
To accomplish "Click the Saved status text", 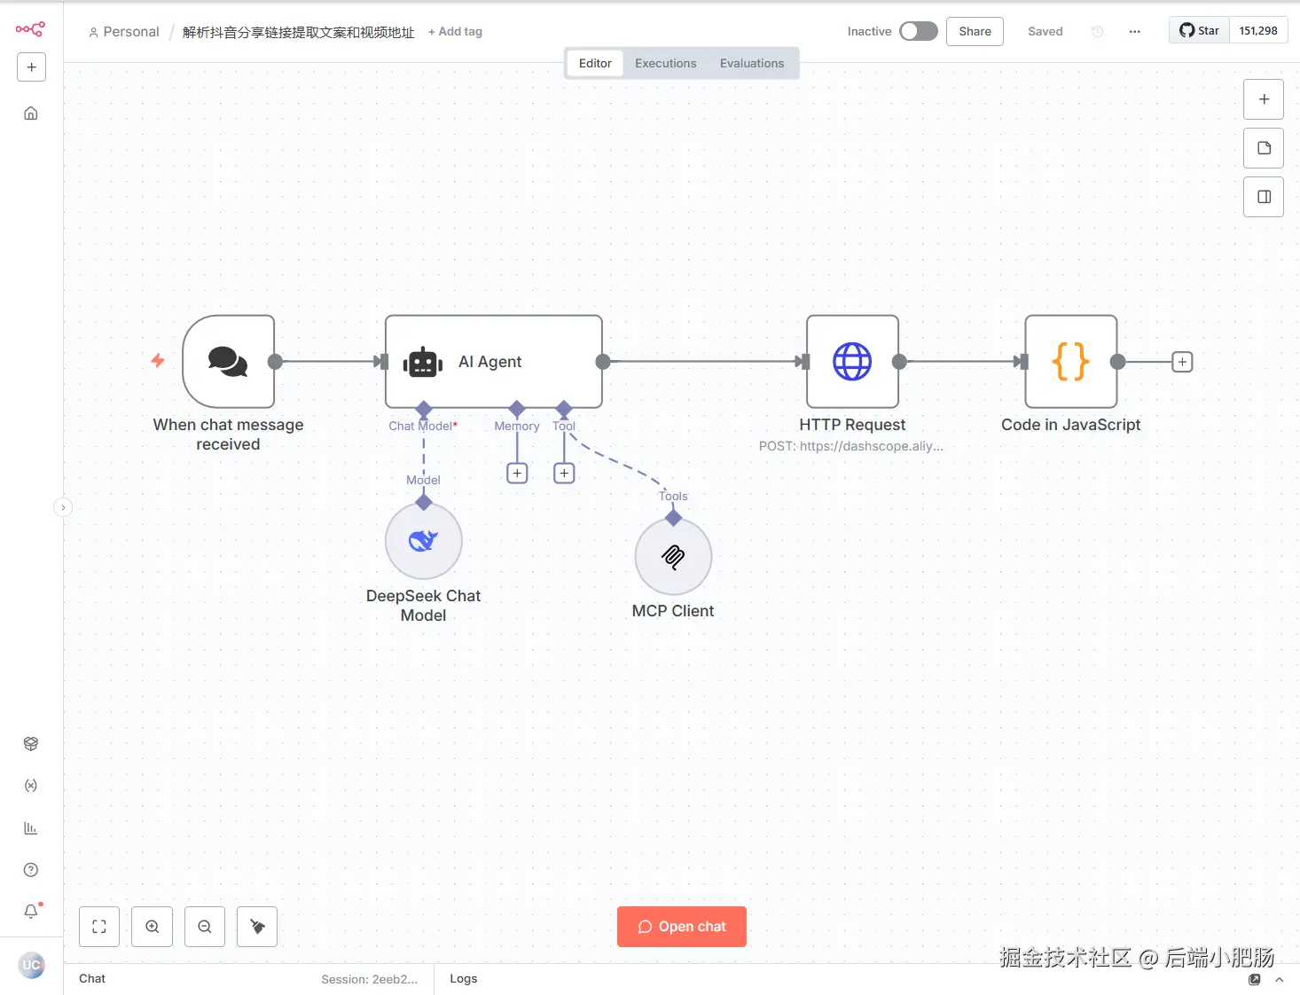I will 1045,32.
